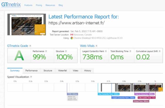The image size is (165, 108).
Task: Click the tested site screenshot thumbnail
Action: (27, 25)
